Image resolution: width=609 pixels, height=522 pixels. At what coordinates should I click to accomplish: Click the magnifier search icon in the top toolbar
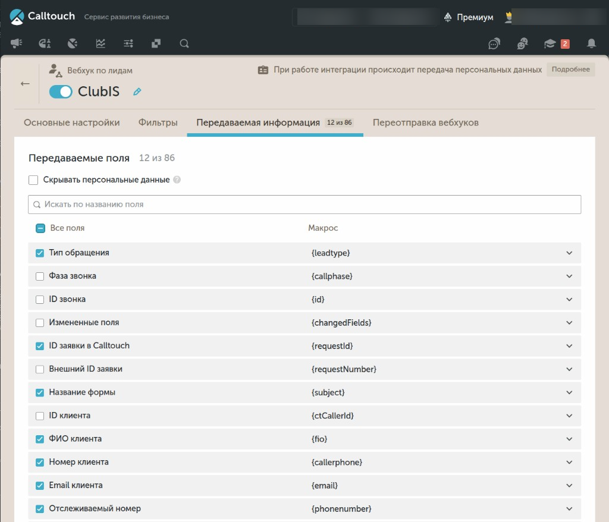click(184, 43)
